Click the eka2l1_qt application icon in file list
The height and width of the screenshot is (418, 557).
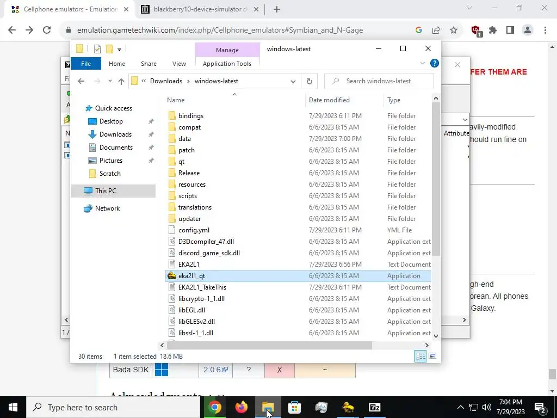tap(172, 276)
